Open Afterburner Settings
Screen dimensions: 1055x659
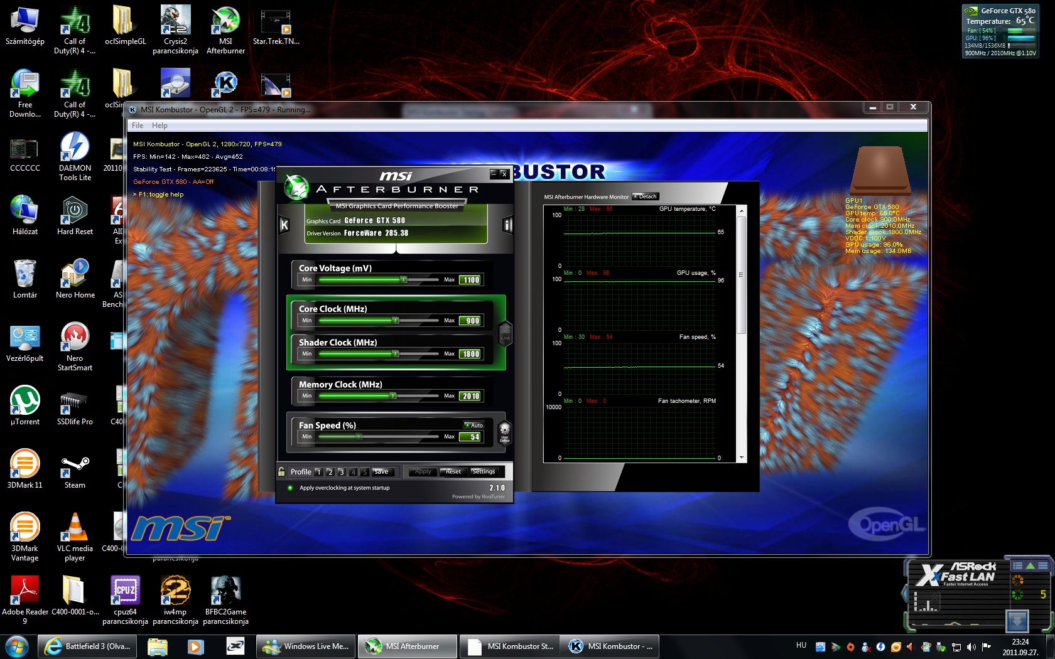483,471
